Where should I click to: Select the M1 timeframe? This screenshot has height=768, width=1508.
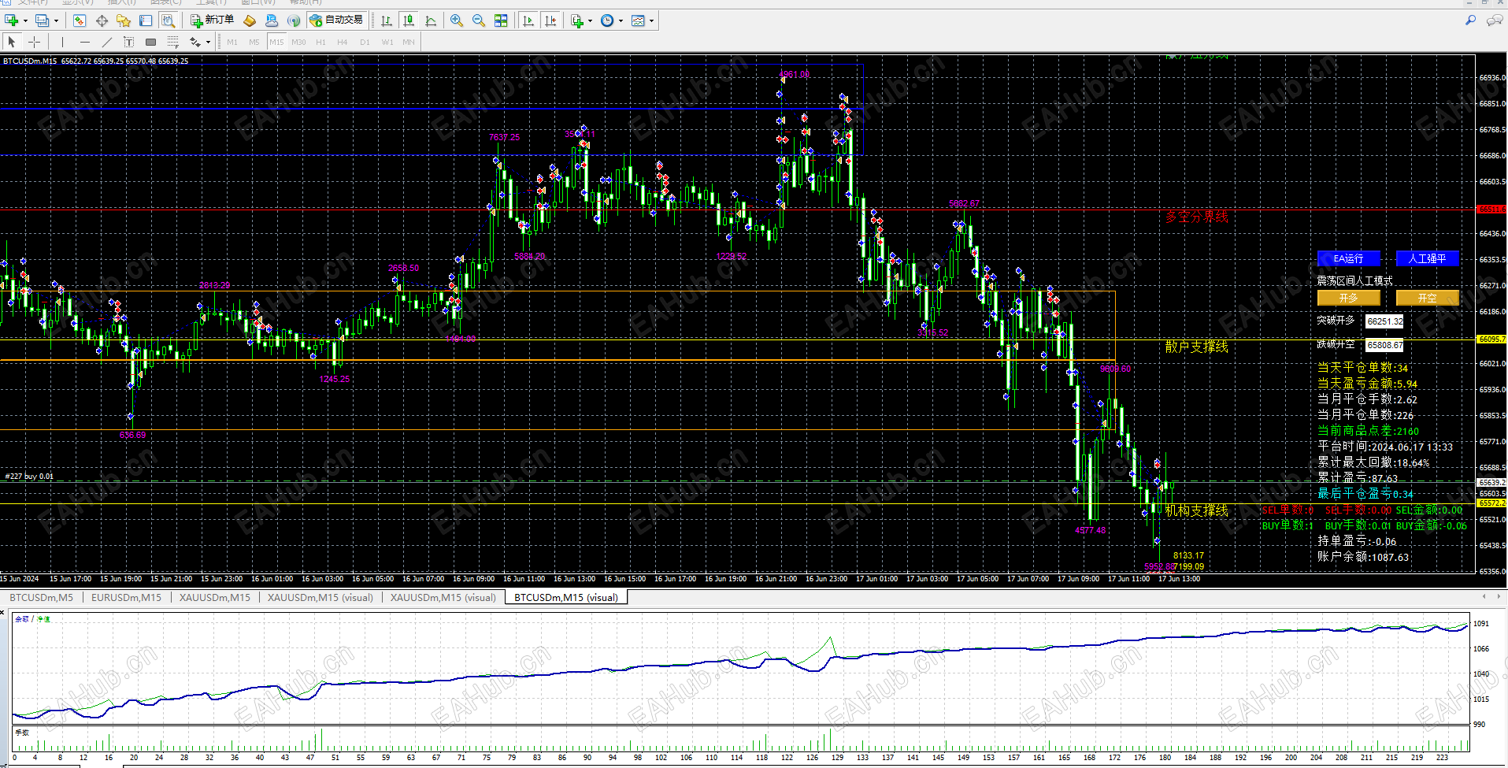pyautogui.click(x=232, y=43)
